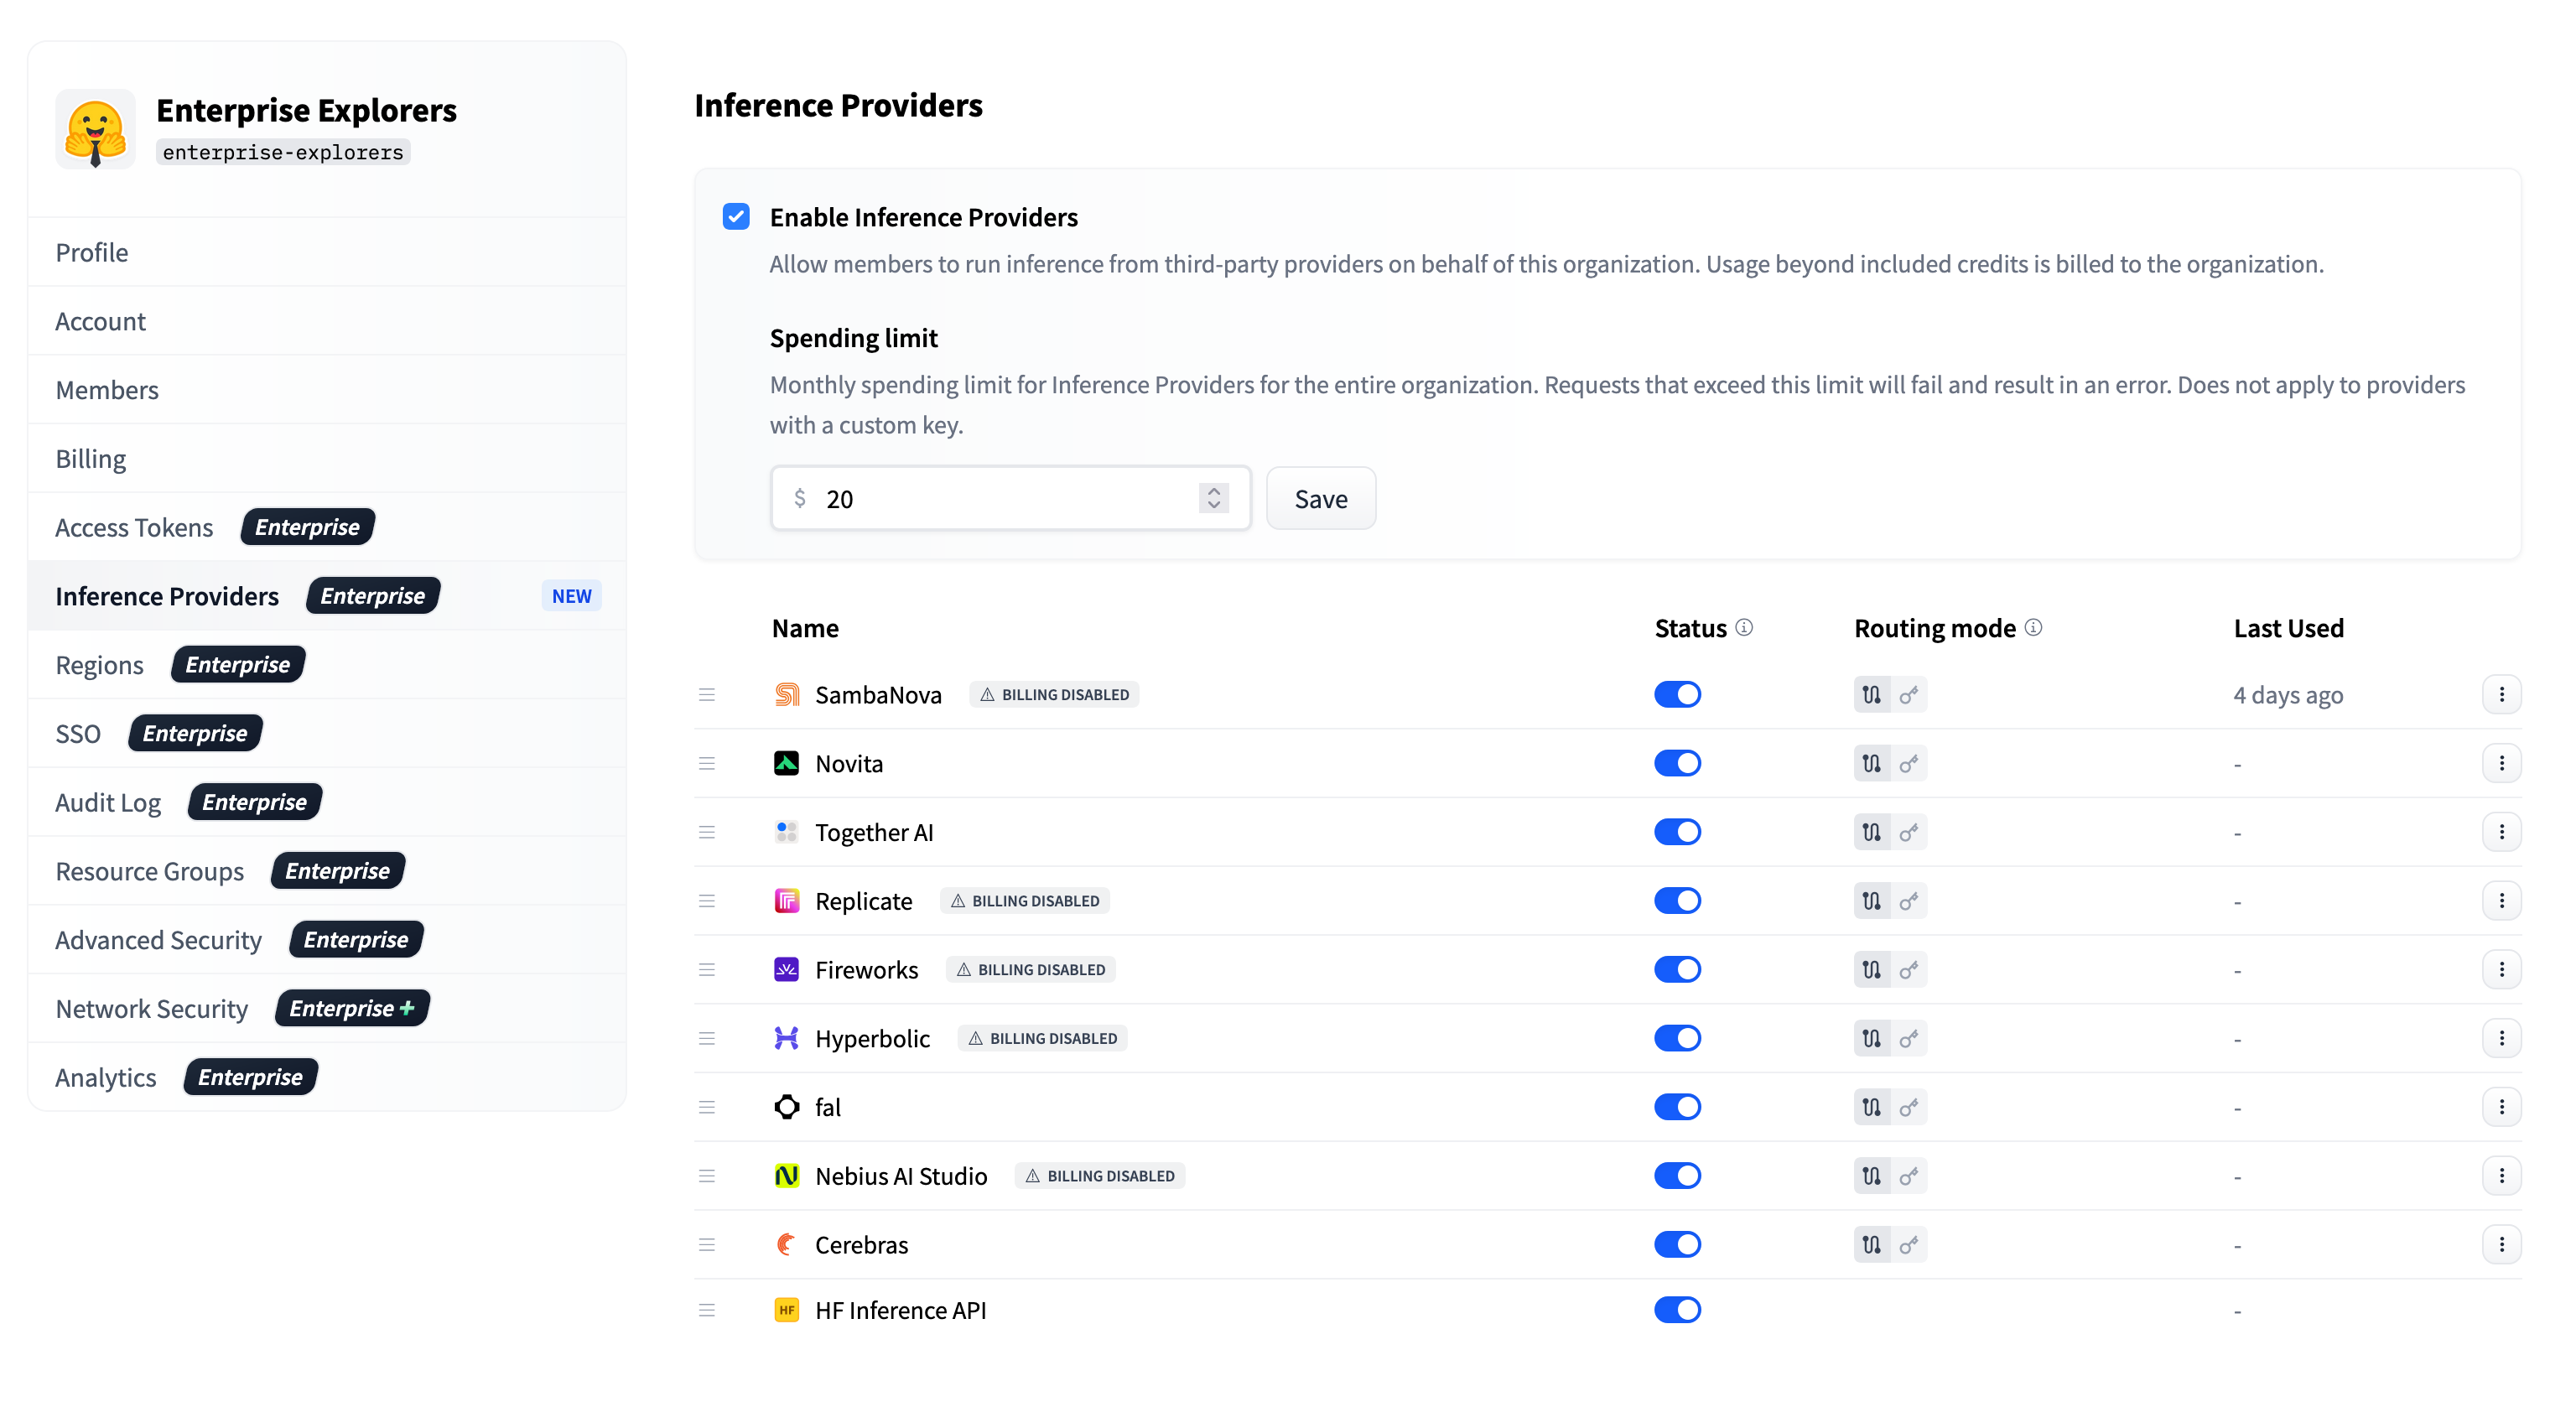Click the Enterprise Explorers organization avatar
Image resolution: width=2576 pixels, height=1407 pixels.
96,130
